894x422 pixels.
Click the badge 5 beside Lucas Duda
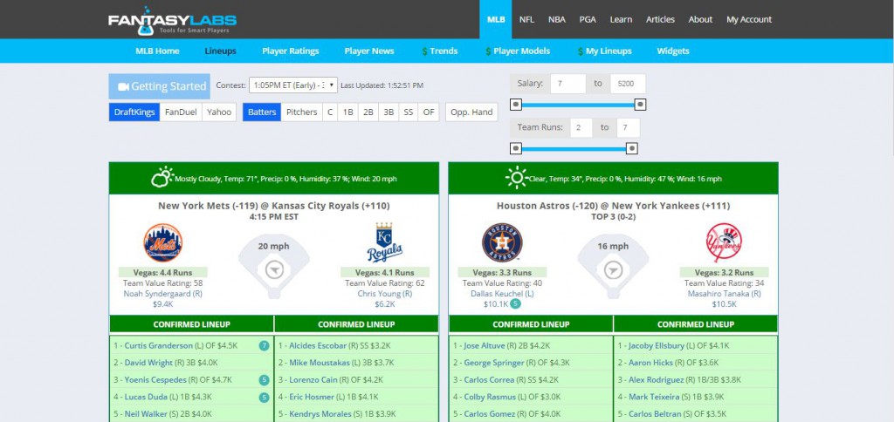pyautogui.click(x=264, y=397)
